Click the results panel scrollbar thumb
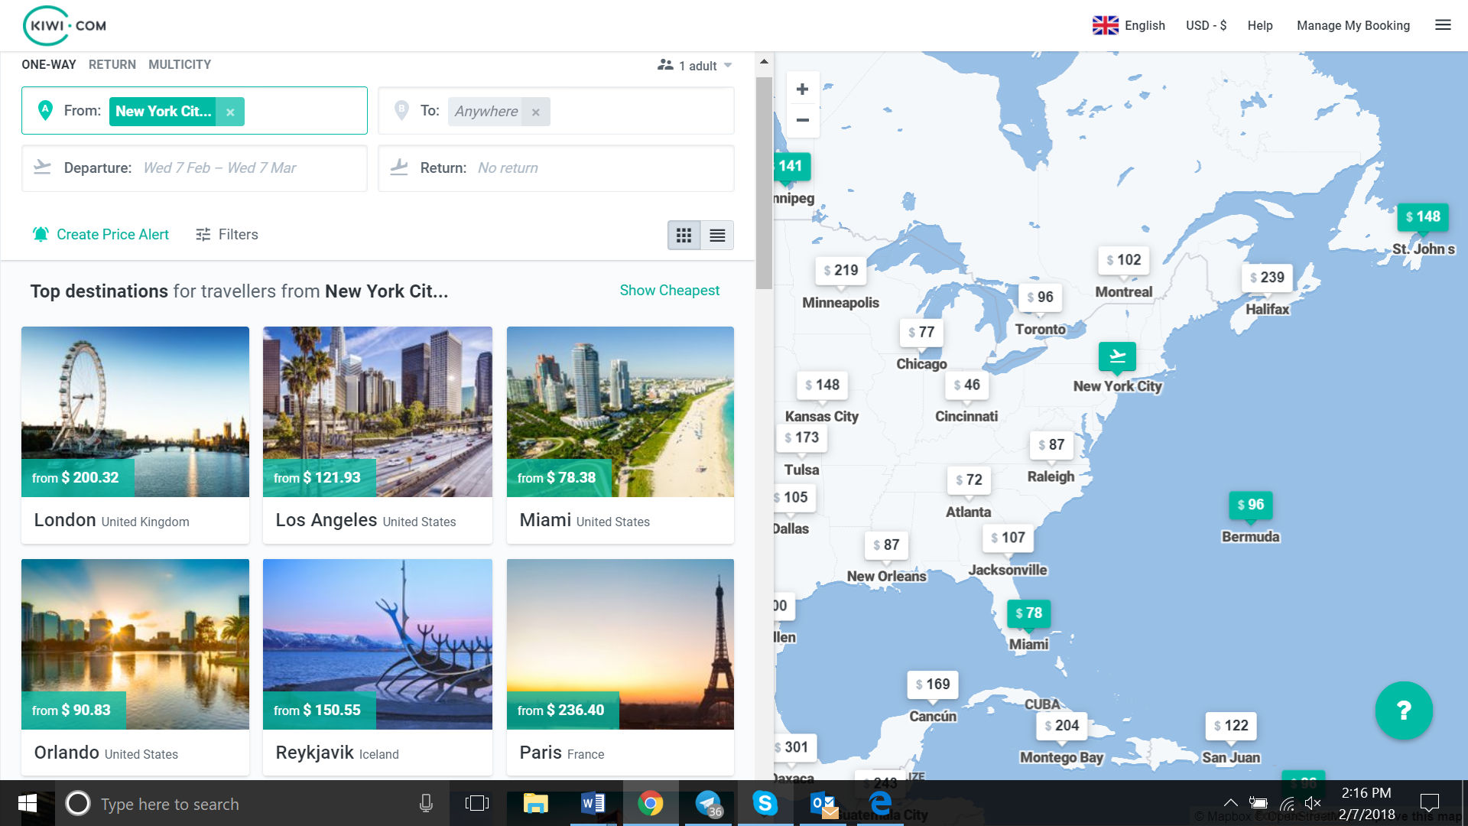The height and width of the screenshot is (826, 1468). point(764,182)
